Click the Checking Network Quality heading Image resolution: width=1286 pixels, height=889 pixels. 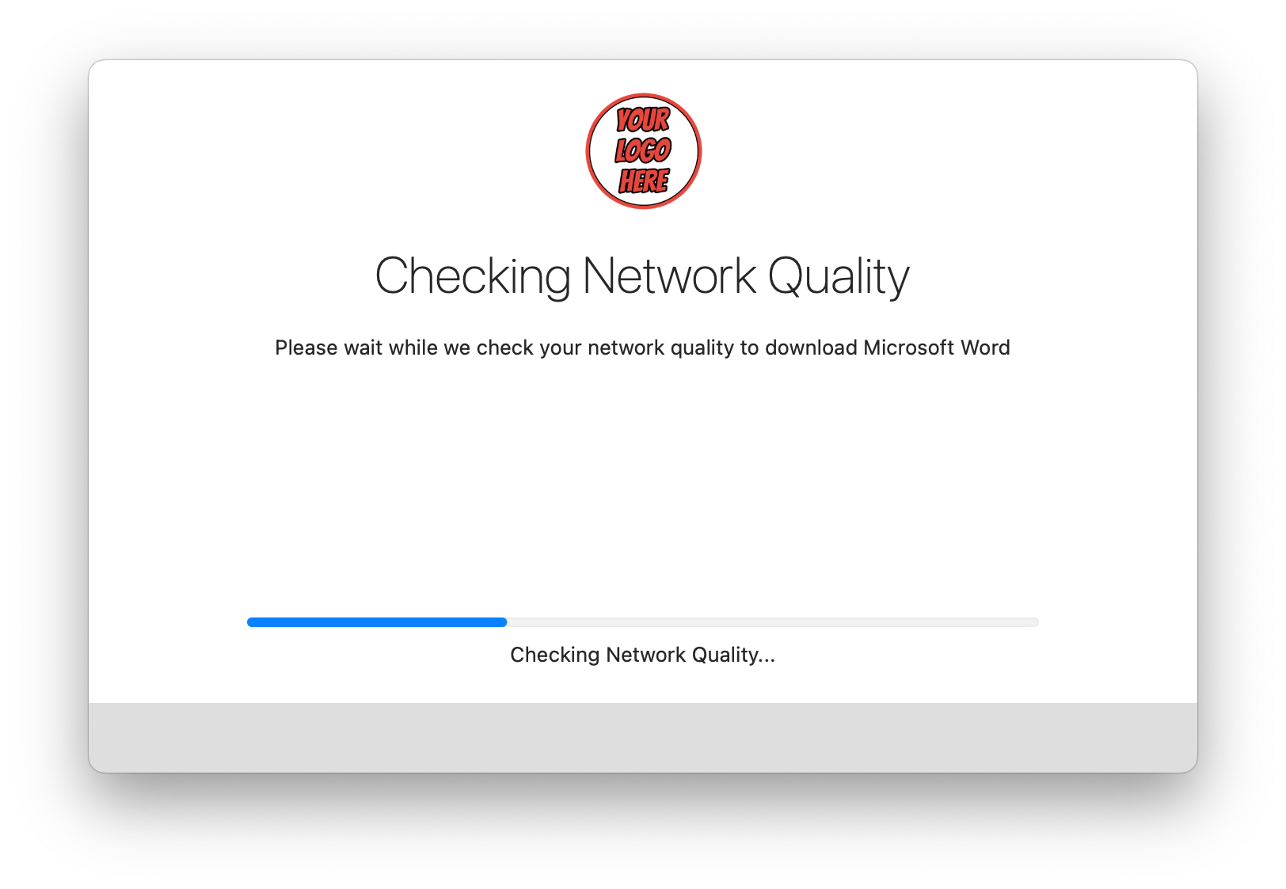click(x=642, y=276)
